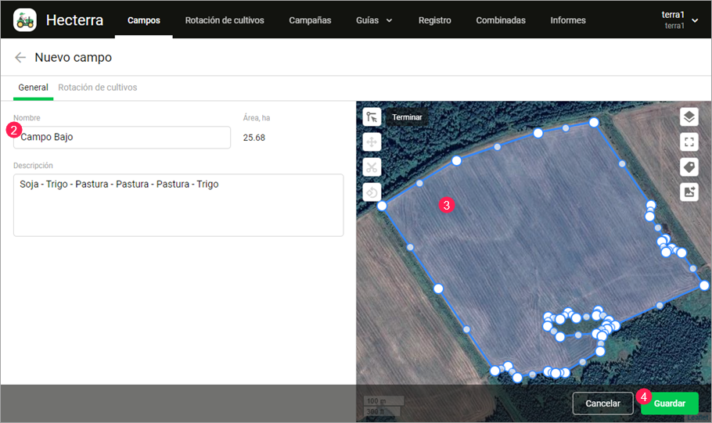Open the Campañas menu
The image size is (712, 423).
(x=310, y=20)
